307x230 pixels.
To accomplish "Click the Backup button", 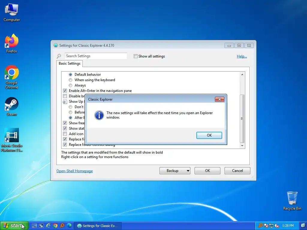I will (x=172, y=170).
